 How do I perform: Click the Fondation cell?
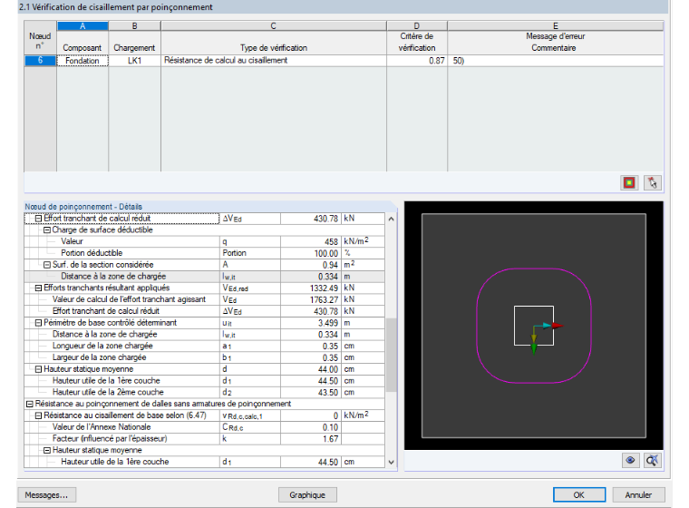[82, 61]
